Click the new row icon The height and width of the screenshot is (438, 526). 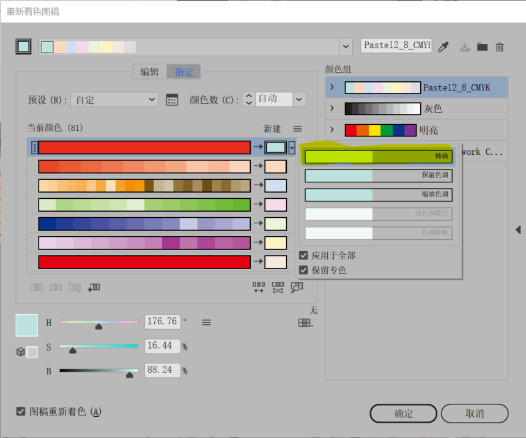(94, 288)
